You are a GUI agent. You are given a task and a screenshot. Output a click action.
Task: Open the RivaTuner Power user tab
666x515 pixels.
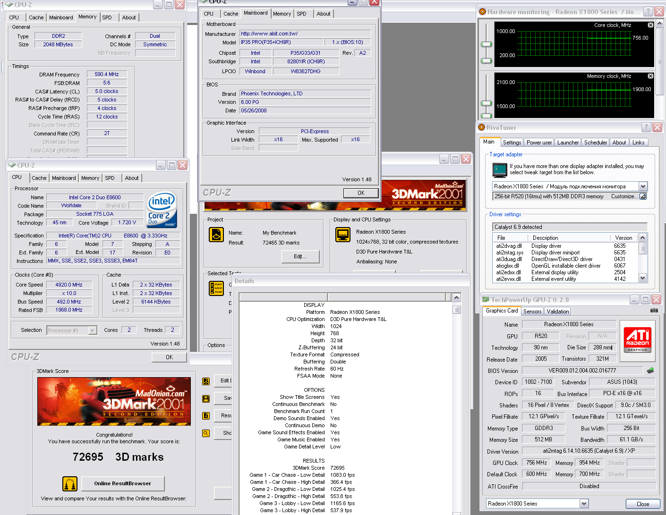click(539, 143)
